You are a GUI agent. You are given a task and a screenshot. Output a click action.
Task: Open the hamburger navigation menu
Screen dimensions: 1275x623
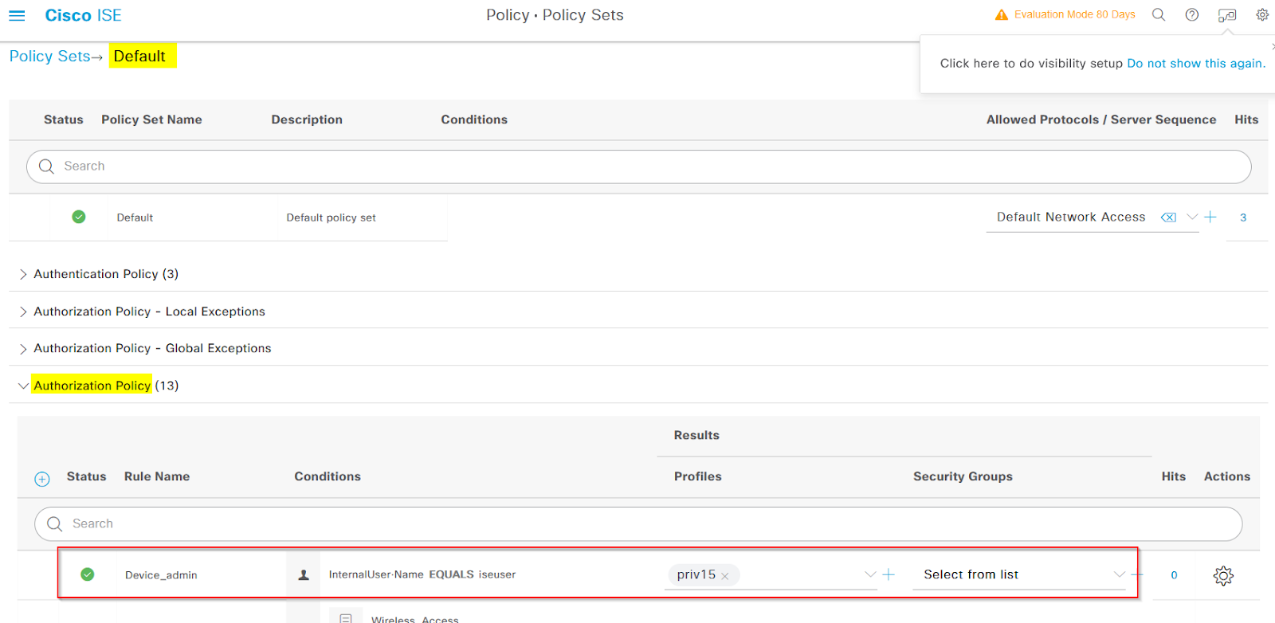(17, 15)
